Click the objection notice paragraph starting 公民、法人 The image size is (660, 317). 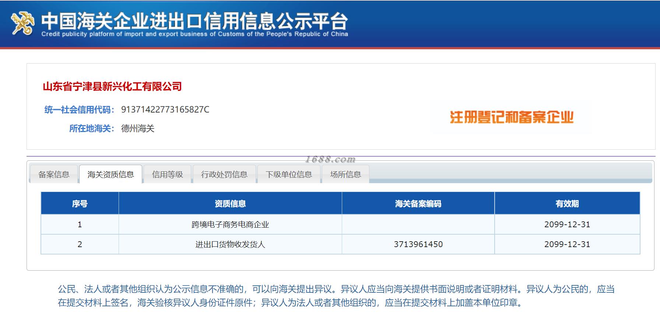pyautogui.click(x=336, y=296)
